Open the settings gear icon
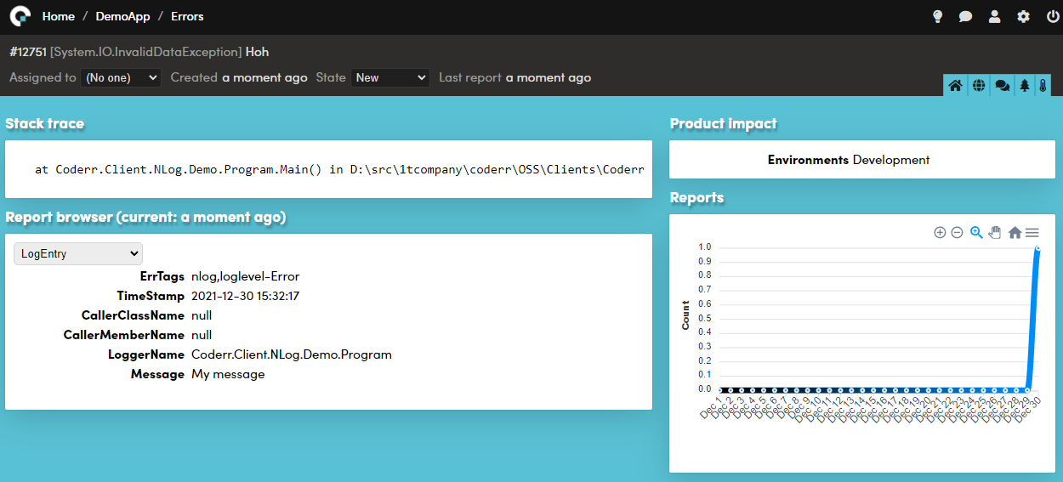Viewport: 1063px width, 482px height. pyautogui.click(x=1023, y=16)
